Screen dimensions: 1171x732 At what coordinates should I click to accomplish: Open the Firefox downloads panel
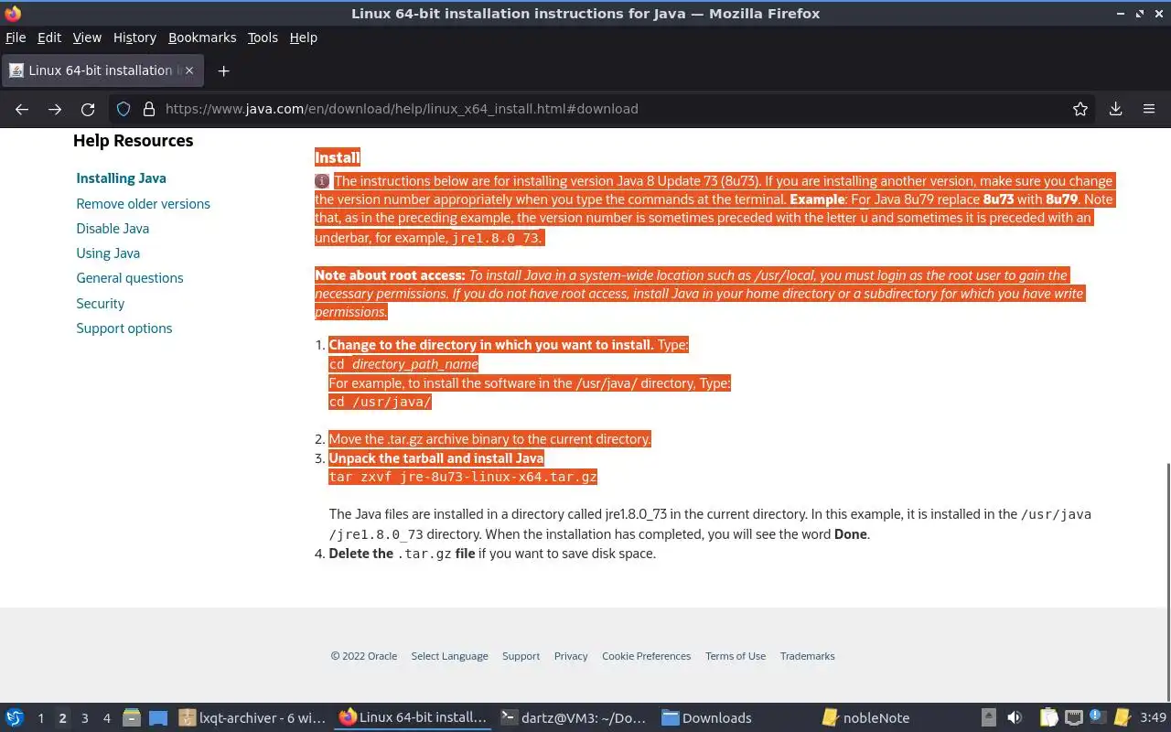1115,109
